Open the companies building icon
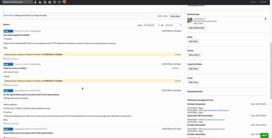Viewport: 272px width, 138px height. (40, 2)
